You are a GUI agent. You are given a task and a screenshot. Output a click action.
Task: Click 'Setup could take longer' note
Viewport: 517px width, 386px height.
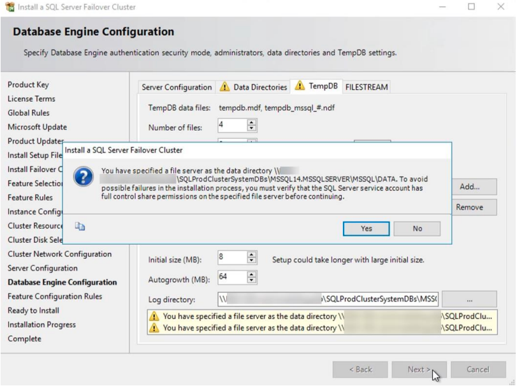(348, 260)
